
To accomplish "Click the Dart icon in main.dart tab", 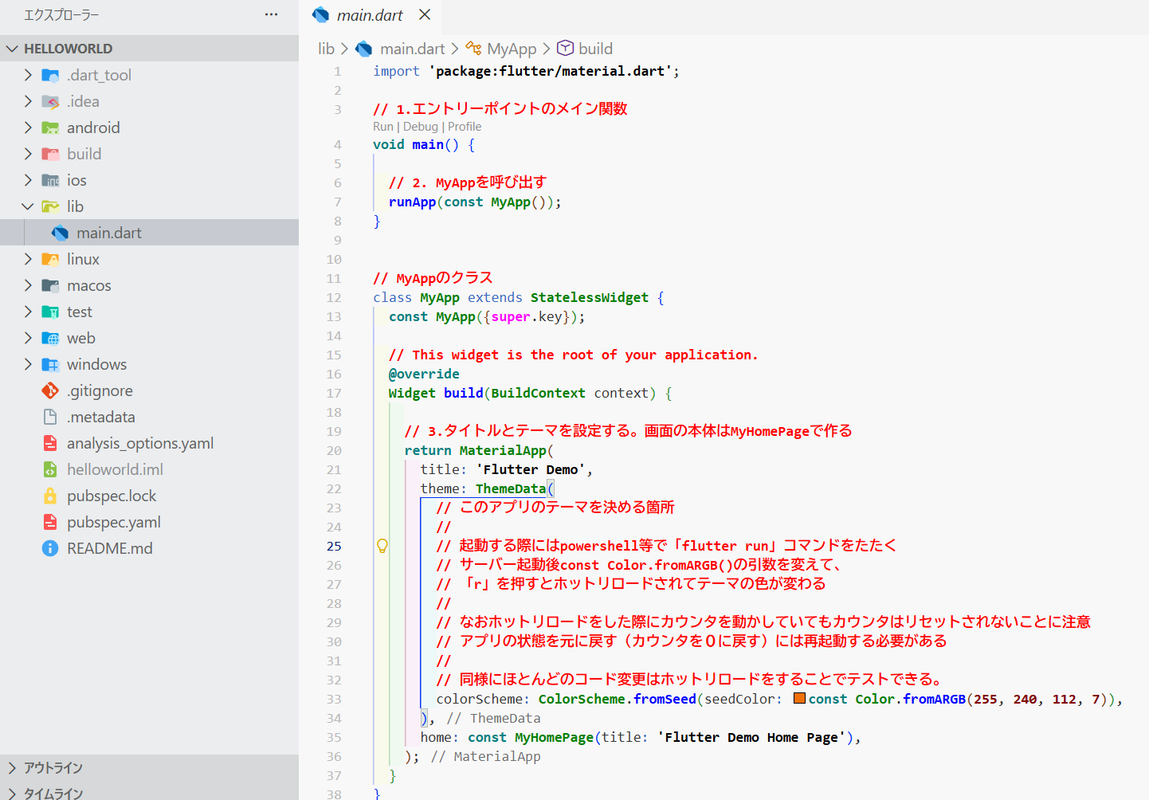I will point(321,14).
